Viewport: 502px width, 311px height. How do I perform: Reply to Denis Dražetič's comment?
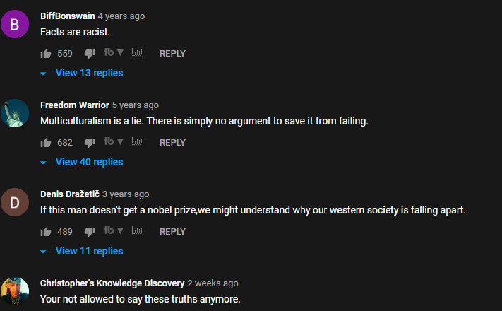pos(172,232)
